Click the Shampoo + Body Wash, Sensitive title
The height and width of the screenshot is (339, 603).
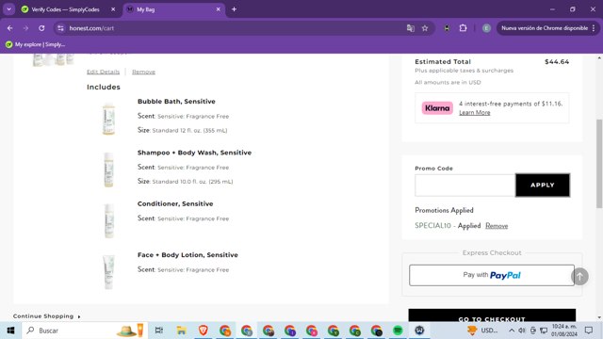click(x=194, y=153)
